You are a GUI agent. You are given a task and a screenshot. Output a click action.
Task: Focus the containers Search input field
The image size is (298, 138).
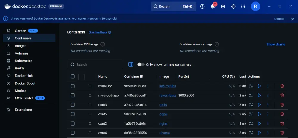pyautogui.click(x=94, y=65)
